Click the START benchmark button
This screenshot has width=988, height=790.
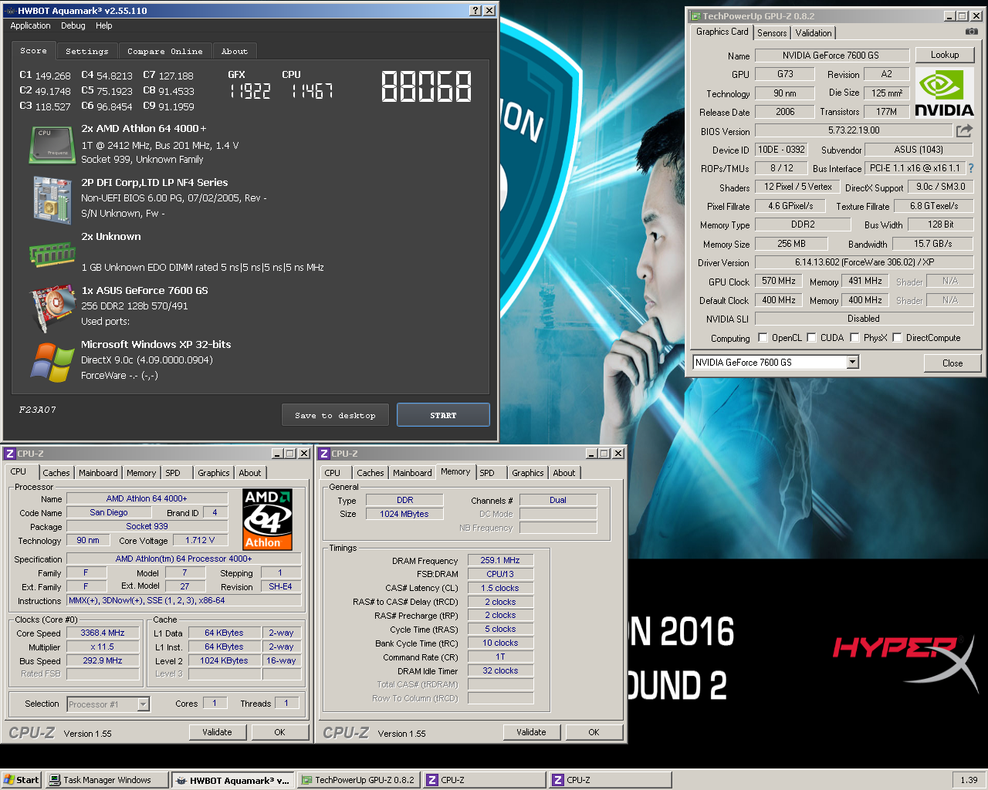tap(443, 415)
